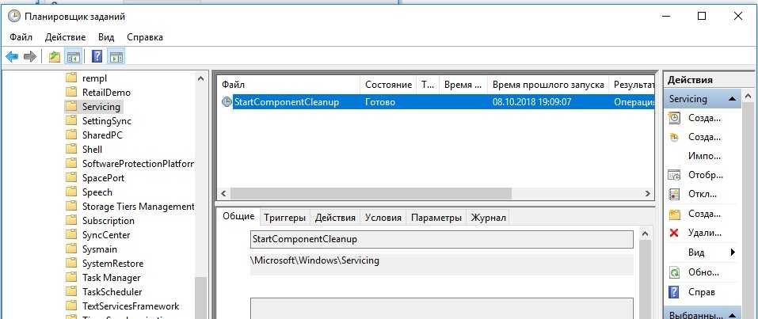Click the tree pane scroll up arrow
The width and height of the screenshot is (758, 319).
201,78
